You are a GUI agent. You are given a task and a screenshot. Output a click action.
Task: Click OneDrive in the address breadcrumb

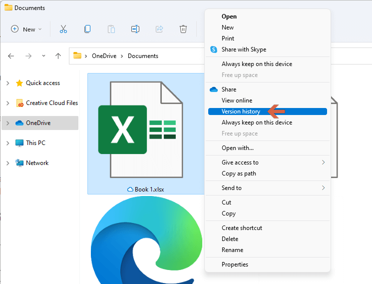click(x=104, y=56)
